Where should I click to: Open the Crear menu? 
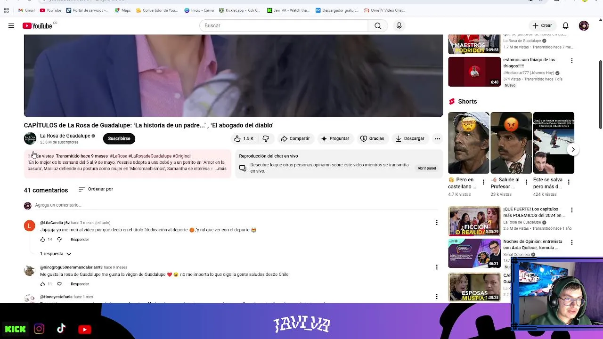tap(542, 26)
